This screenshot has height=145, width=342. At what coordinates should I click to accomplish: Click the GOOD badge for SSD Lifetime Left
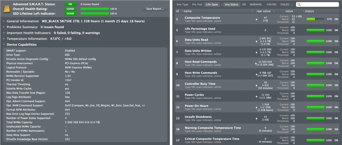point(70,14)
